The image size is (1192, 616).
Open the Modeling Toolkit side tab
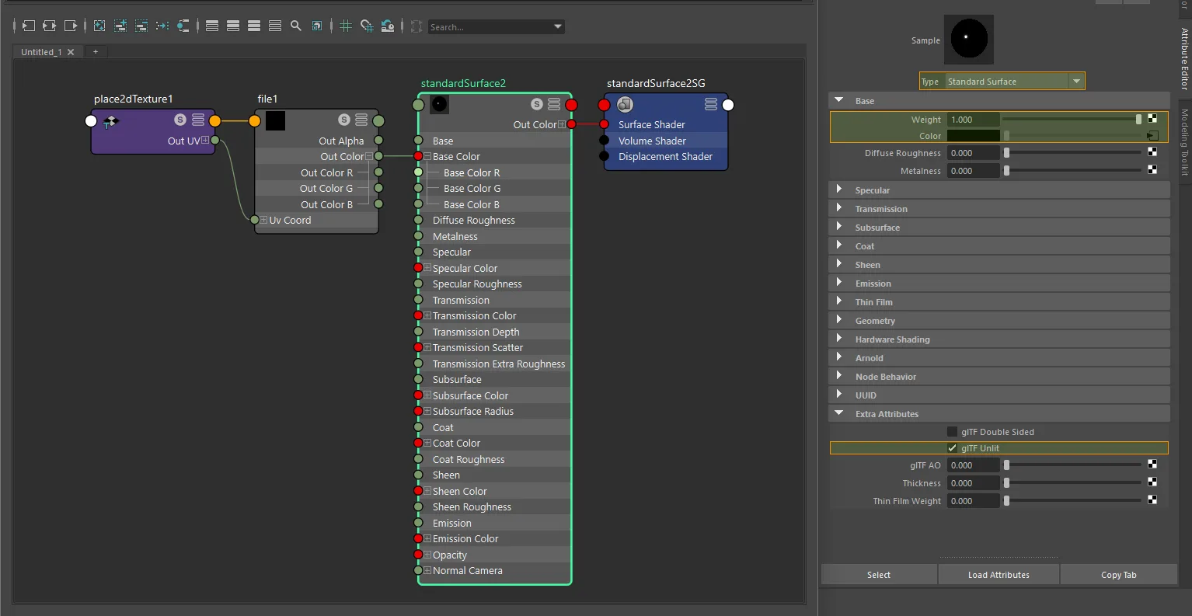(1185, 141)
